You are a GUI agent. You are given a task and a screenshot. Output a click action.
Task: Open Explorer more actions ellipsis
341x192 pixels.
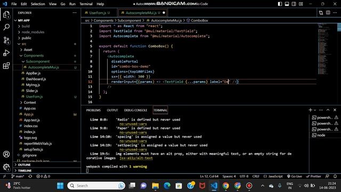pyautogui.click(x=75, y=13)
